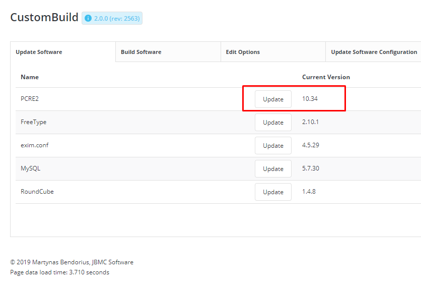The width and height of the screenshot is (421, 289).
Task: Click the MySQL version number 5.7.30
Action: 310,168
